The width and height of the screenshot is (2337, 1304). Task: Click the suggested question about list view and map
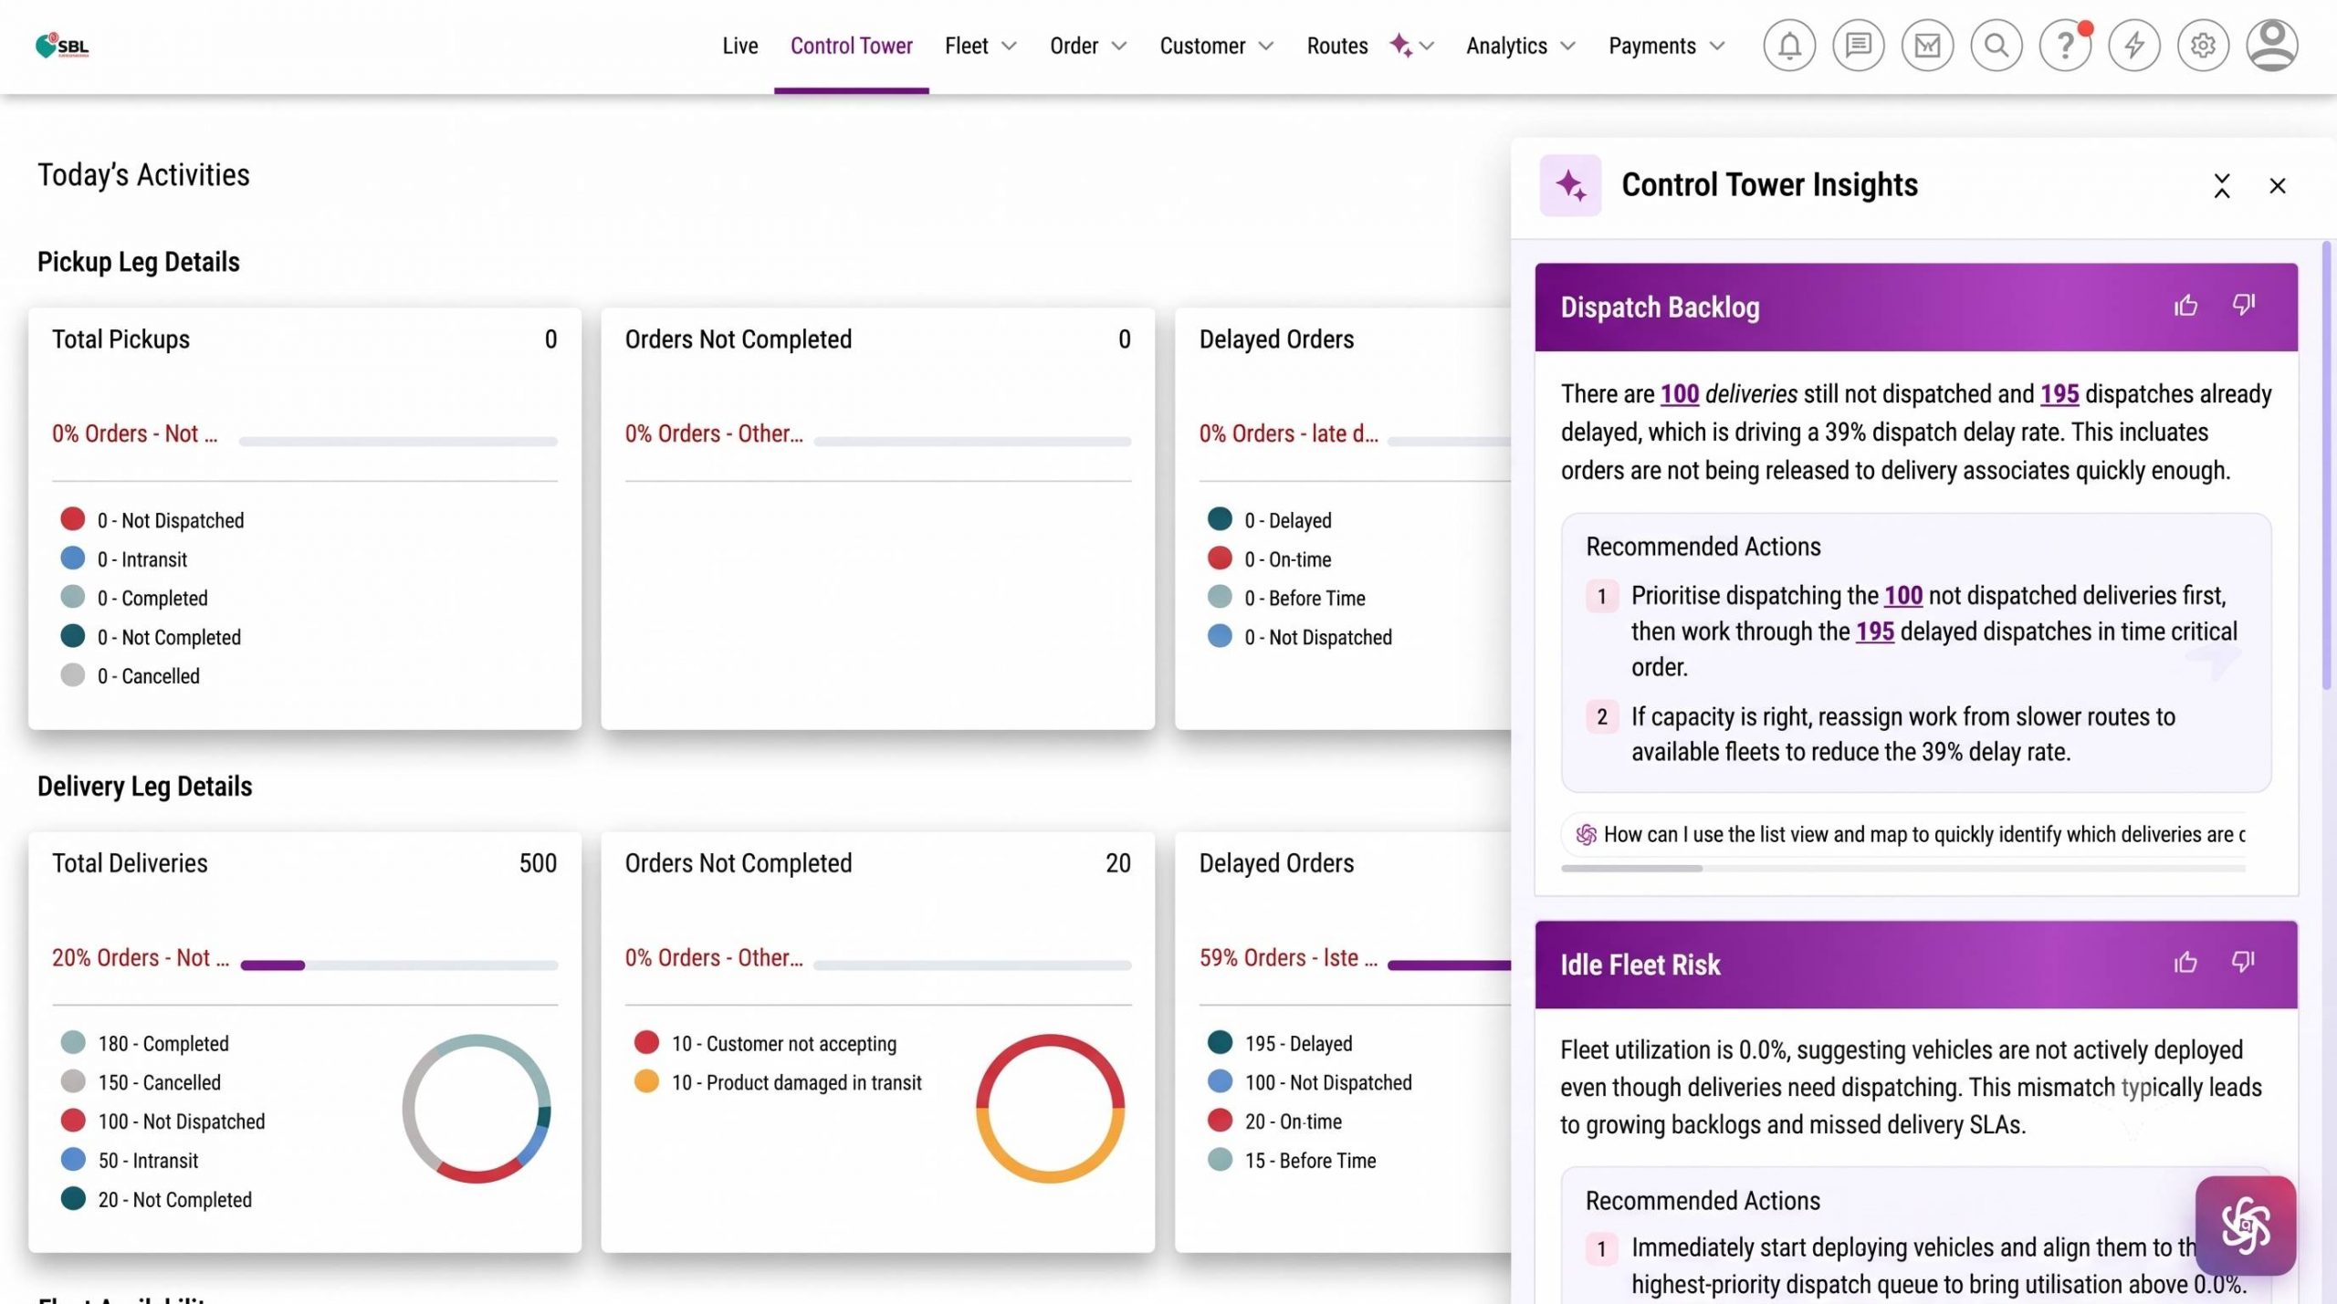point(1903,834)
